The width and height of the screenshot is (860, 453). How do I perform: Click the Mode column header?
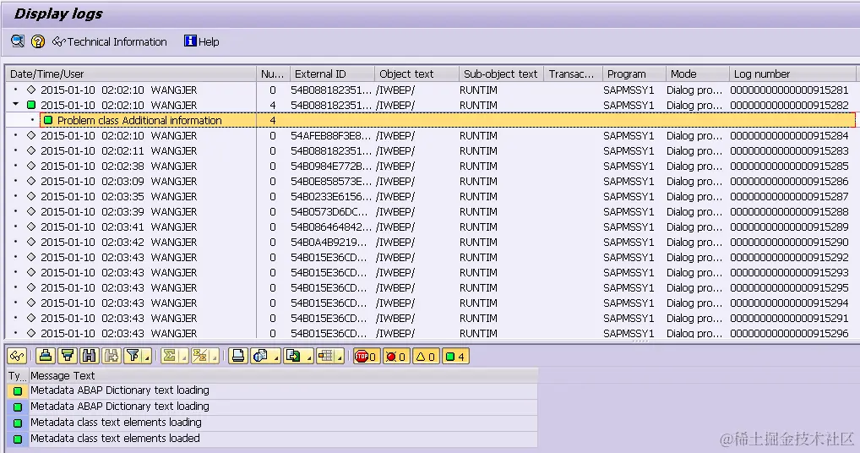pyautogui.click(x=698, y=74)
